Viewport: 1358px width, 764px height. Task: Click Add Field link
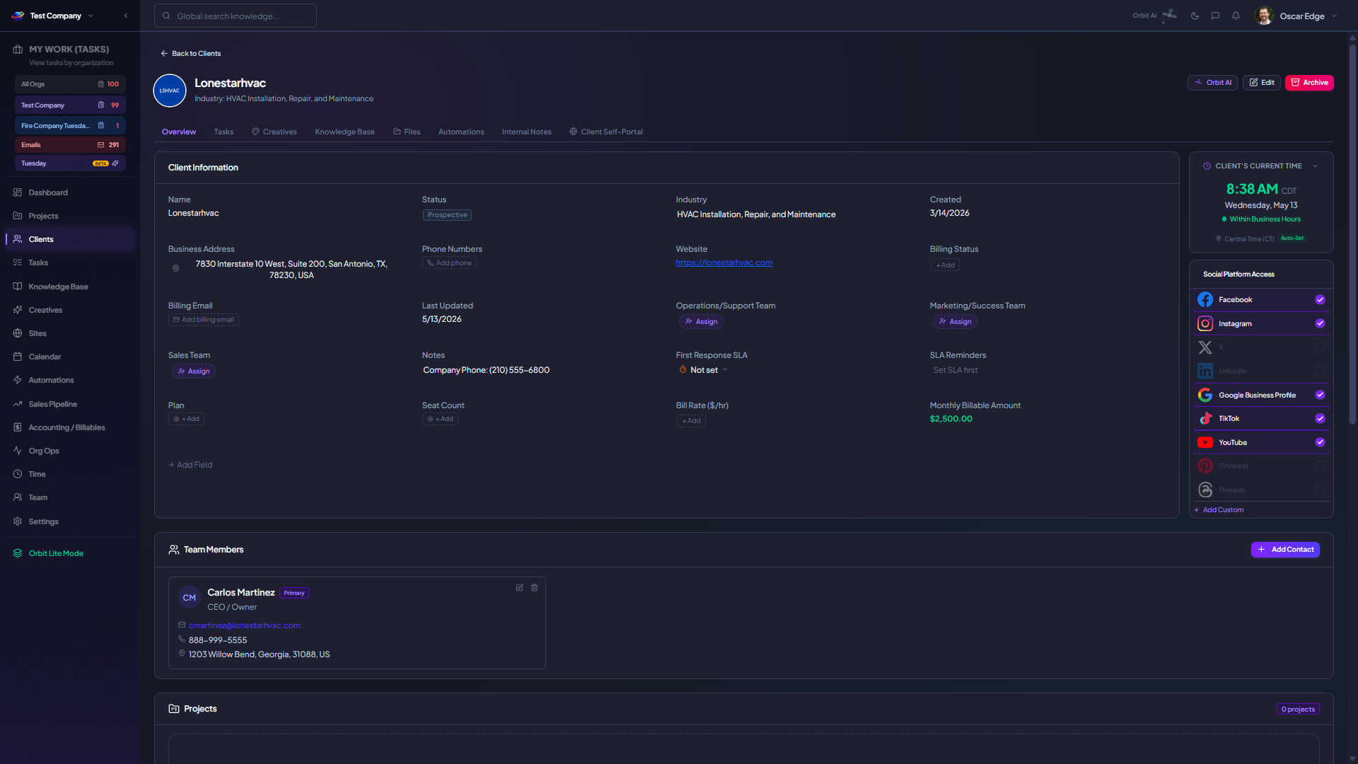click(190, 465)
